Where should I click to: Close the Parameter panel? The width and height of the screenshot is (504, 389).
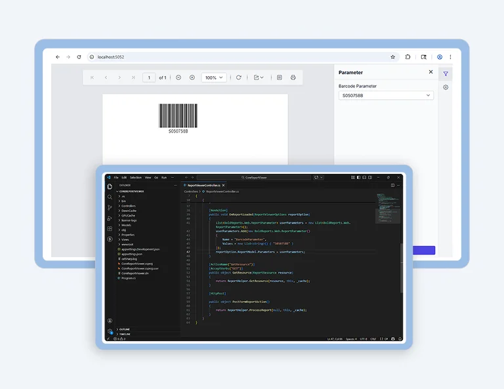(x=430, y=72)
